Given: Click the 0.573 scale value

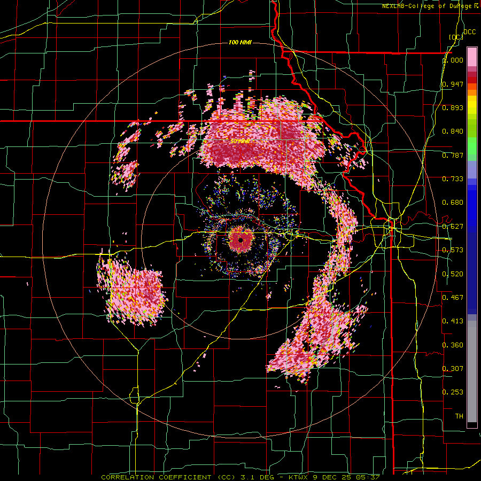Looking at the screenshot, I should 453,250.
